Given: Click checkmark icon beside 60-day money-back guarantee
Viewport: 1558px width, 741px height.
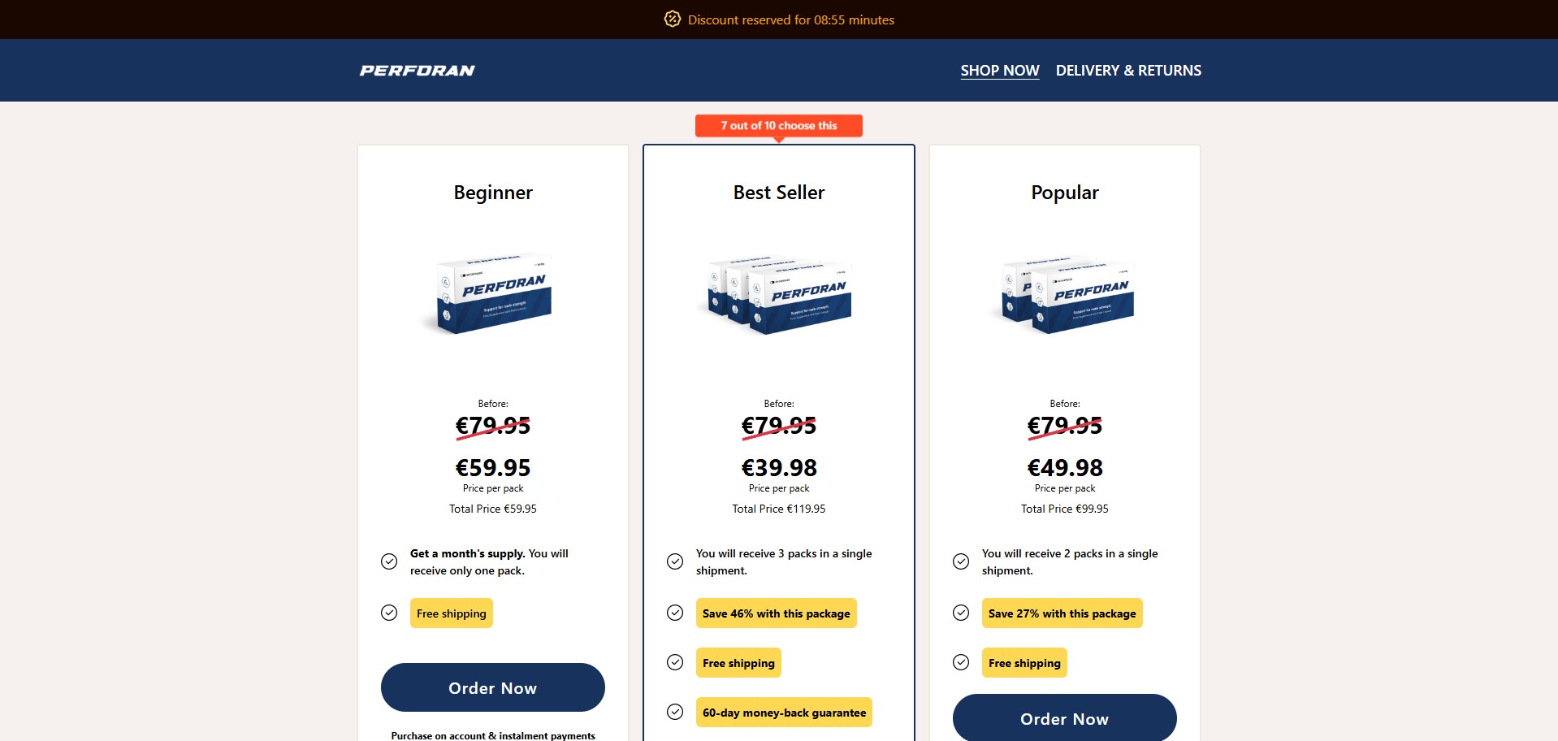Looking at the screenshot, I should pos(675,712).
